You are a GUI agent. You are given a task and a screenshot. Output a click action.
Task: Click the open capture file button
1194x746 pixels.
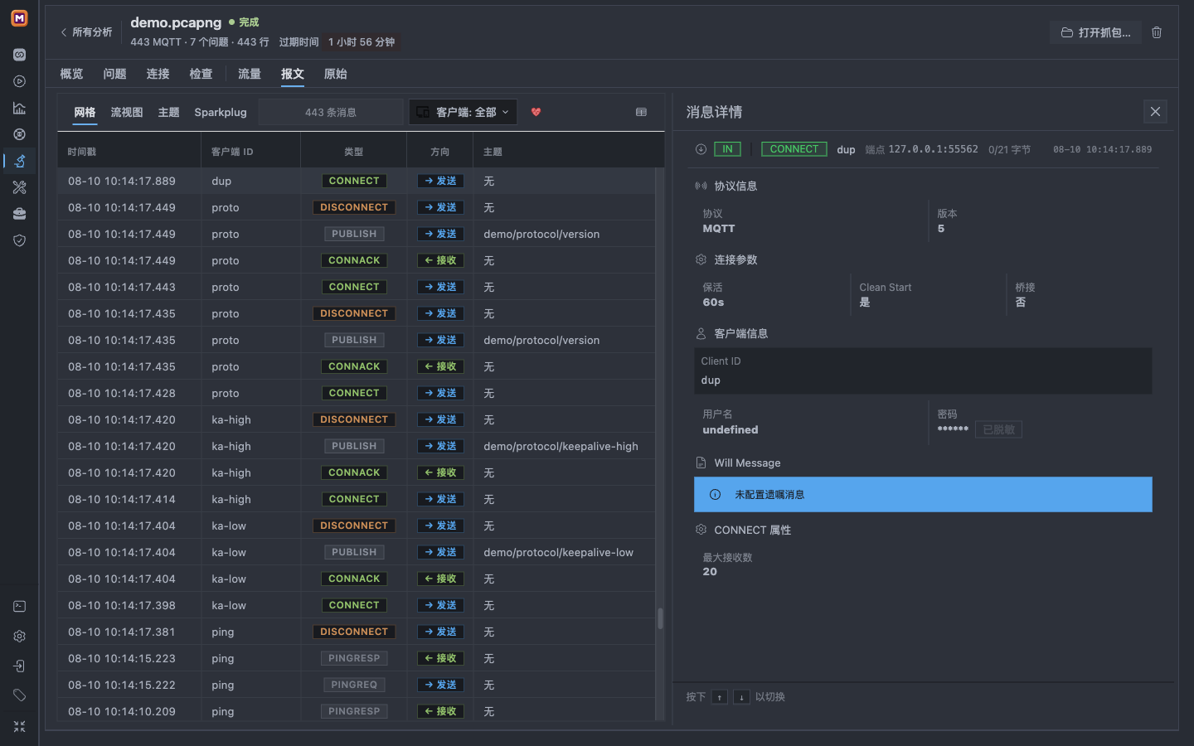click(1095, 32)
